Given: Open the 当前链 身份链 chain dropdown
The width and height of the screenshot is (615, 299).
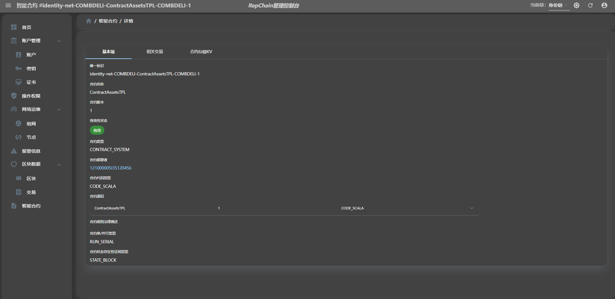Looking at the screenshot, I should point(558,5).
